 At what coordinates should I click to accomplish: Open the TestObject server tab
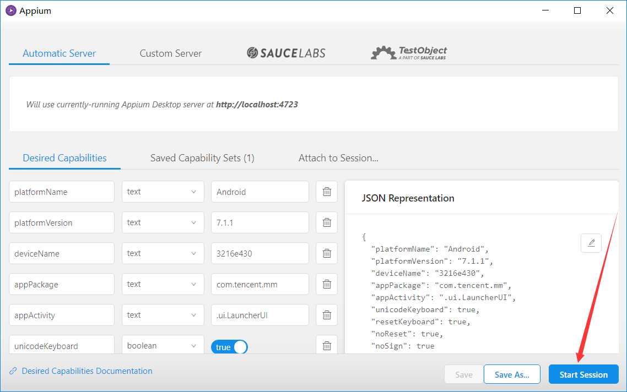[x=409, y=53]
